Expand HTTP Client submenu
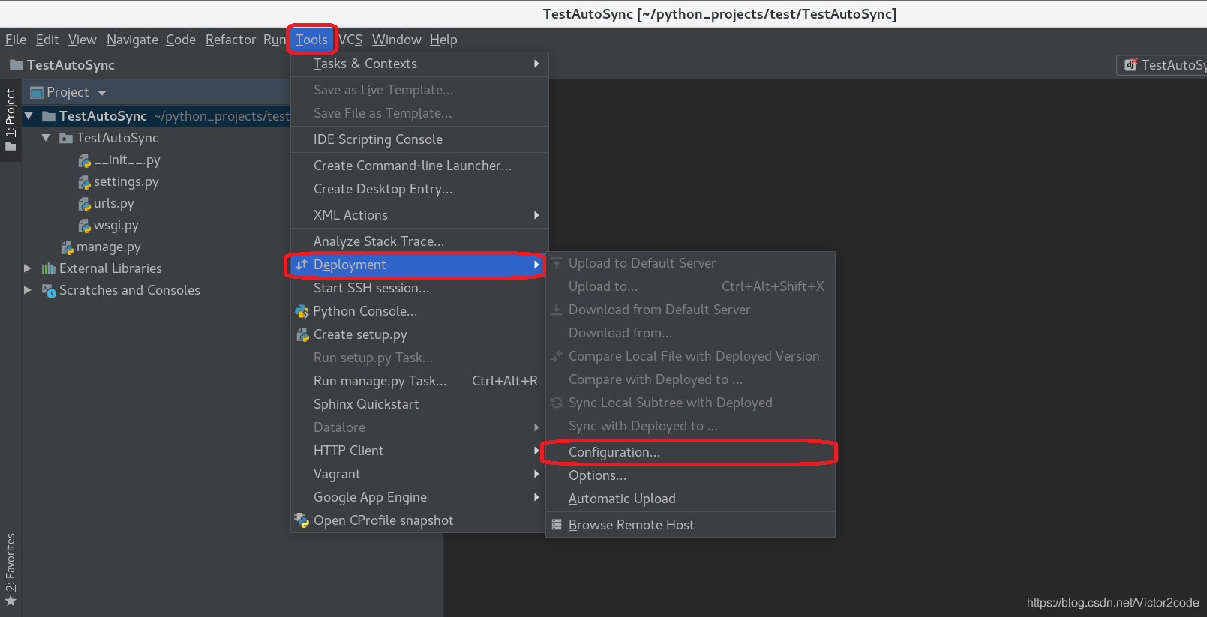Image resolution: width=1207 pixels, height=617 pixels. [x=419, y=451]
